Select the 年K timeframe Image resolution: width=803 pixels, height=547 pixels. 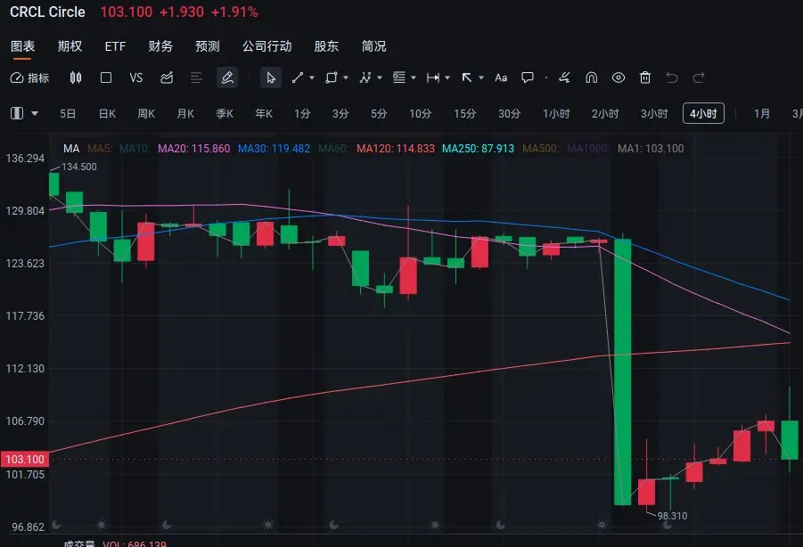264,114
